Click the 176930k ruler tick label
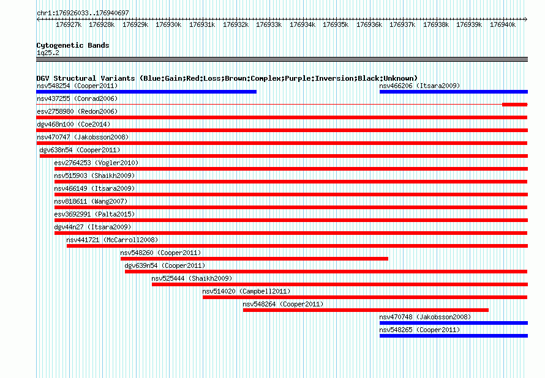Screen dimensions: 545x378 168,24
